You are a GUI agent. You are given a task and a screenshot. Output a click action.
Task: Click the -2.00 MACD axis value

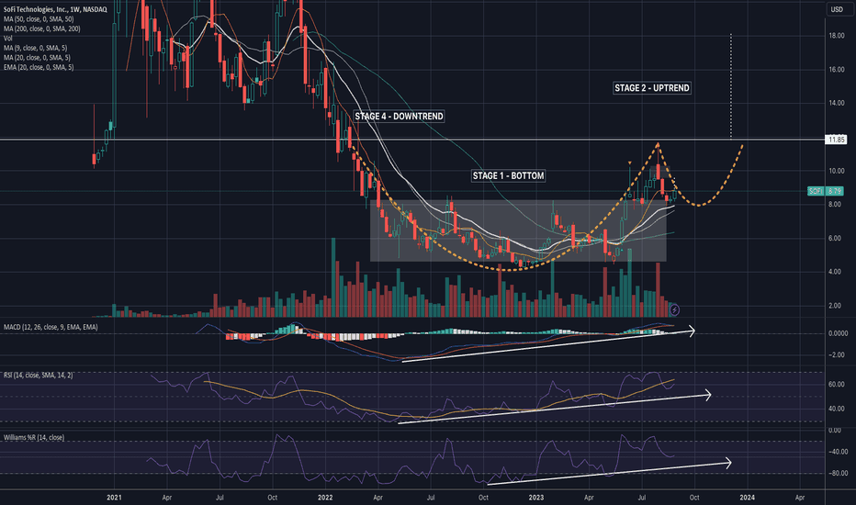837,355
